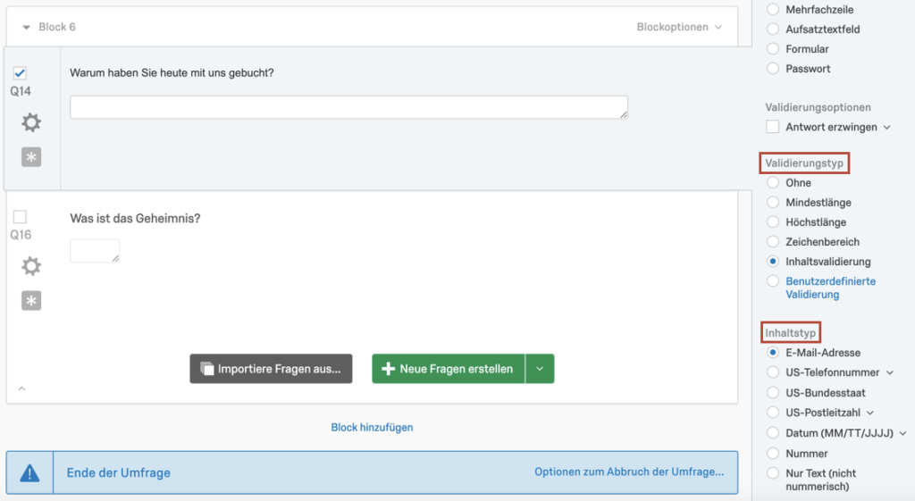This screenshot has height=501, width=915.
Task: Choose Mindestlänge as the validation type
Action: click(x=773, y=203)
